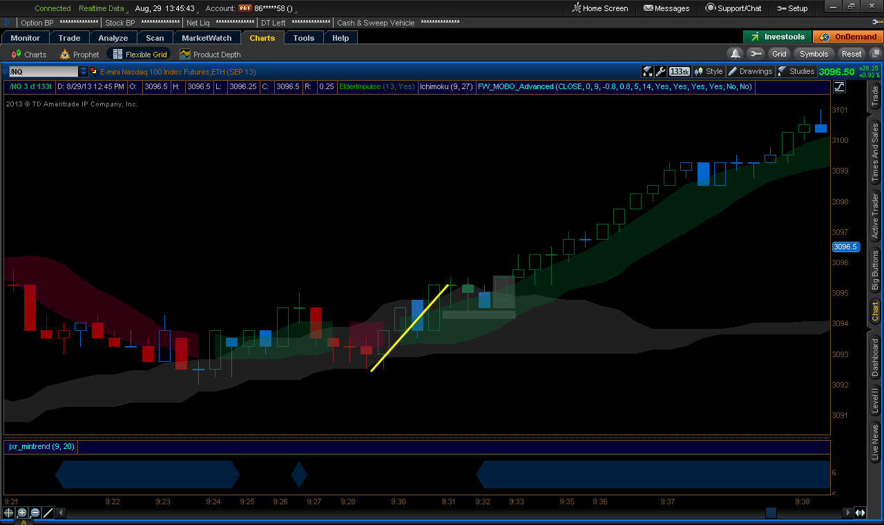This screenshot has height=525, width=884.
Task: Open the Studies menu
Action: pos(796,71)
